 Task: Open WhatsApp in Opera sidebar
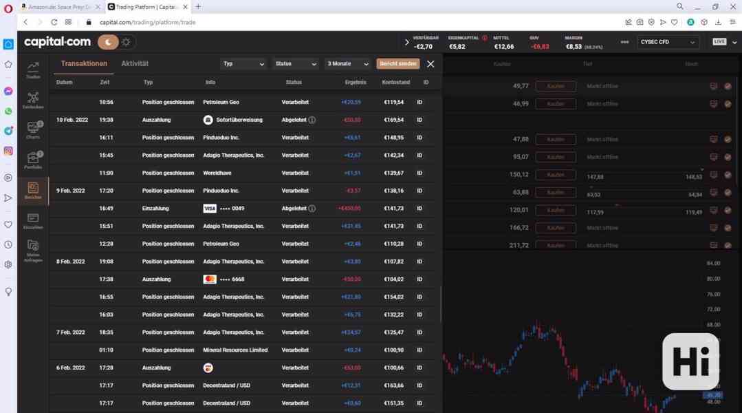(8, 111)
